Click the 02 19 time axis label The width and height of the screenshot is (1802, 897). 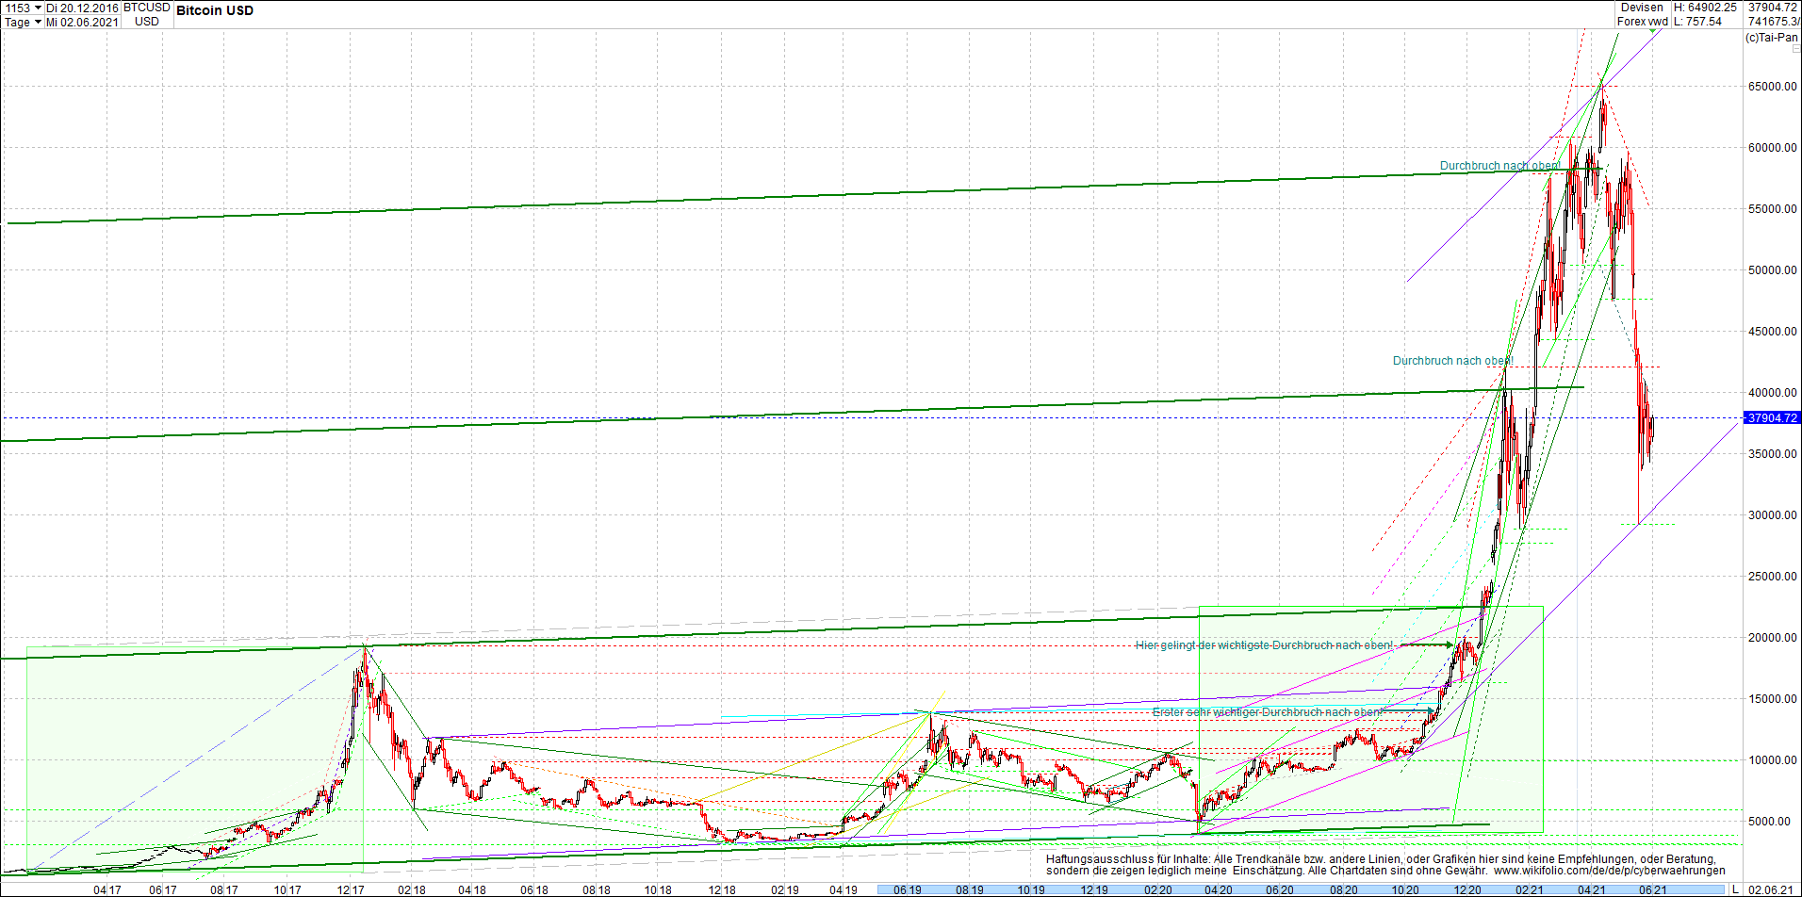[x=784, y=889]
